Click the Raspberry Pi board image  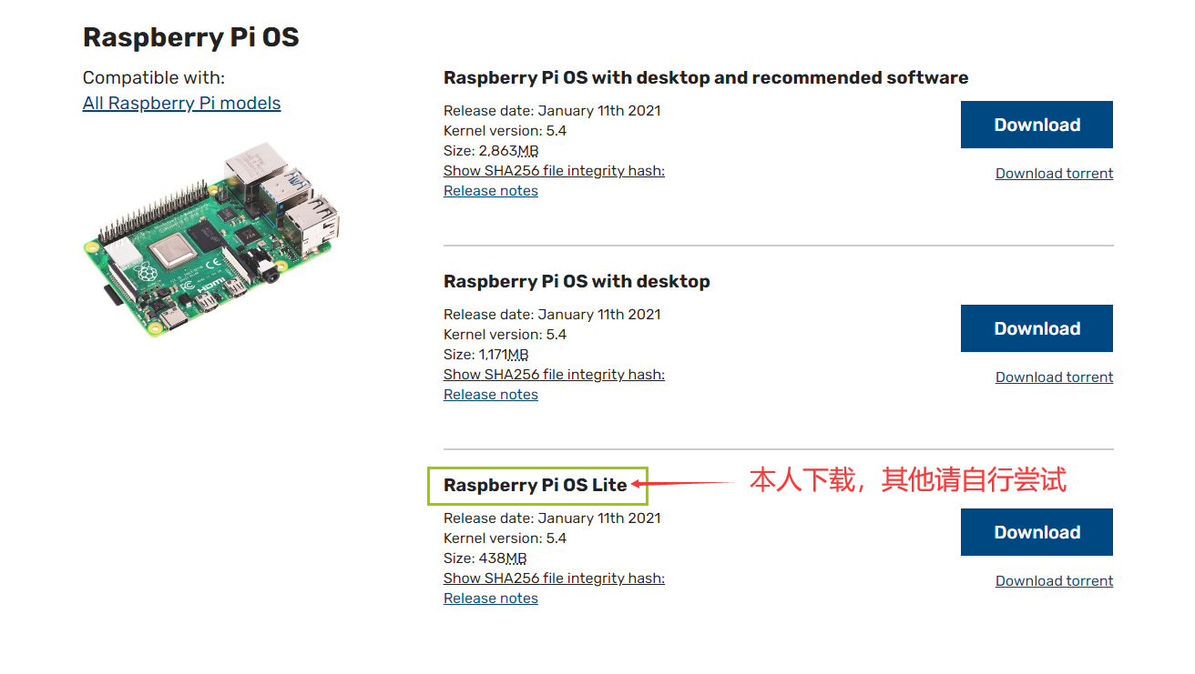pyautogui.click(x=211, y=238)
